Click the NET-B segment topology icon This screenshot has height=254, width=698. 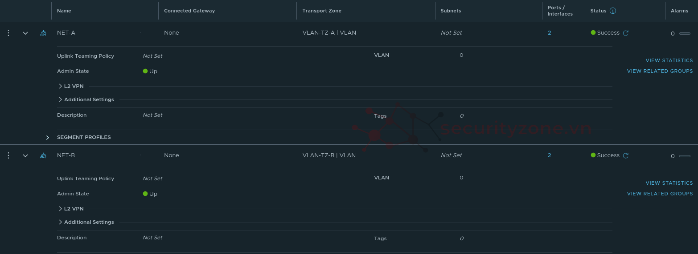(43, 155)
